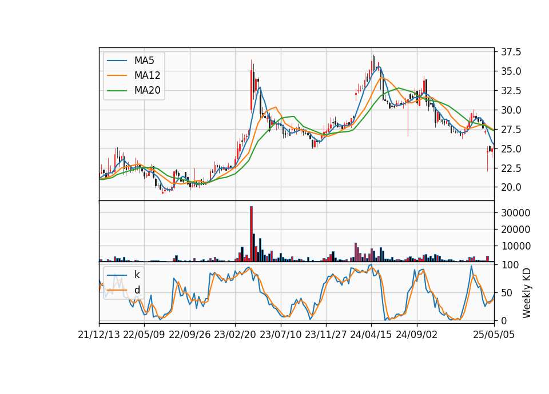
Task: Click the 30000 volume axis value
Action: click(x=515, y=213)
